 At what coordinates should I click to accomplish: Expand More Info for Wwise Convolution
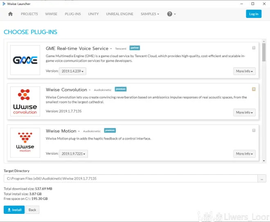point(244,112)
